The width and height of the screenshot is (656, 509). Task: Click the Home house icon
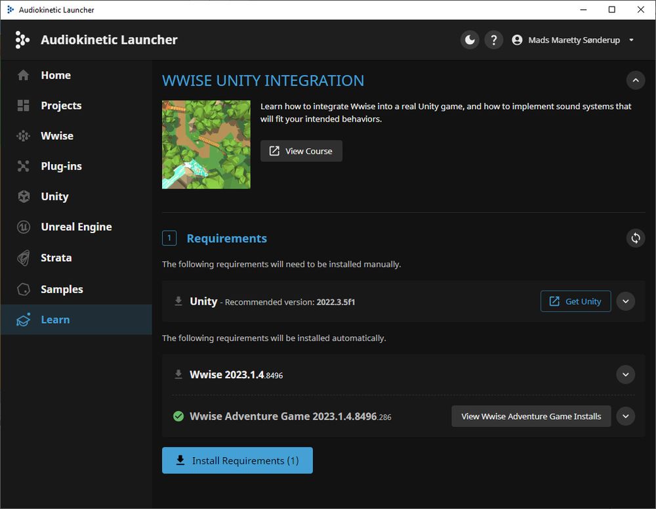tap(24, 76)
